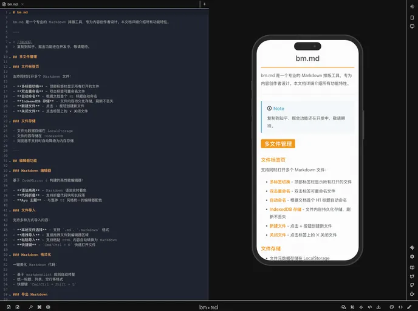Click 'IndexedDB 存储' in phone preview

(x=285, y=209)
